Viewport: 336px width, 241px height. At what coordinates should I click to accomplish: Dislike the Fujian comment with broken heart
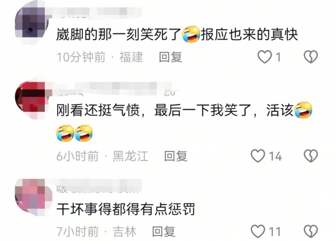(311, 57)
